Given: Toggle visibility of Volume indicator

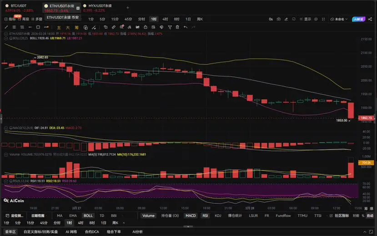Looking at the screenshot, I should tap(6, 155).
